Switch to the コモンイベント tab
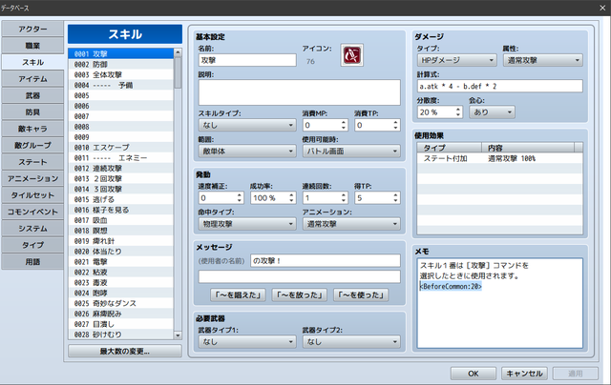The height and width of the screenshot is (385, 611). (32, 212)
